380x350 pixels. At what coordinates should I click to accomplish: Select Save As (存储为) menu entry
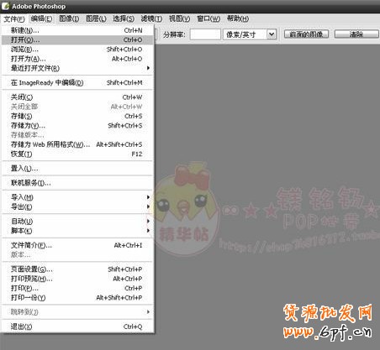(x=77, y=126)
